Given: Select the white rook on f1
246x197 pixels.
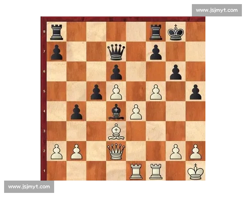Looking at the screenshot, I should (156, 172).
